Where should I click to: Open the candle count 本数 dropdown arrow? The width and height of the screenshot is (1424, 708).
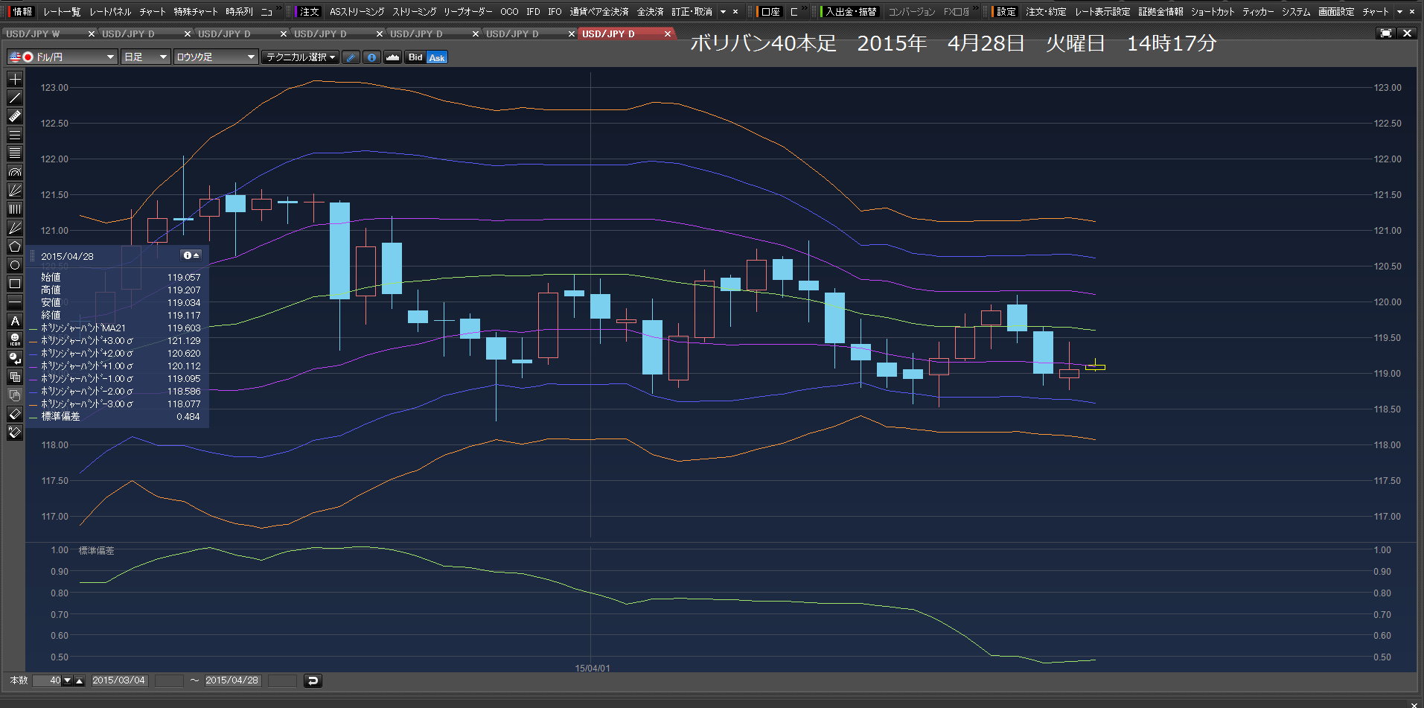(68, 680)
